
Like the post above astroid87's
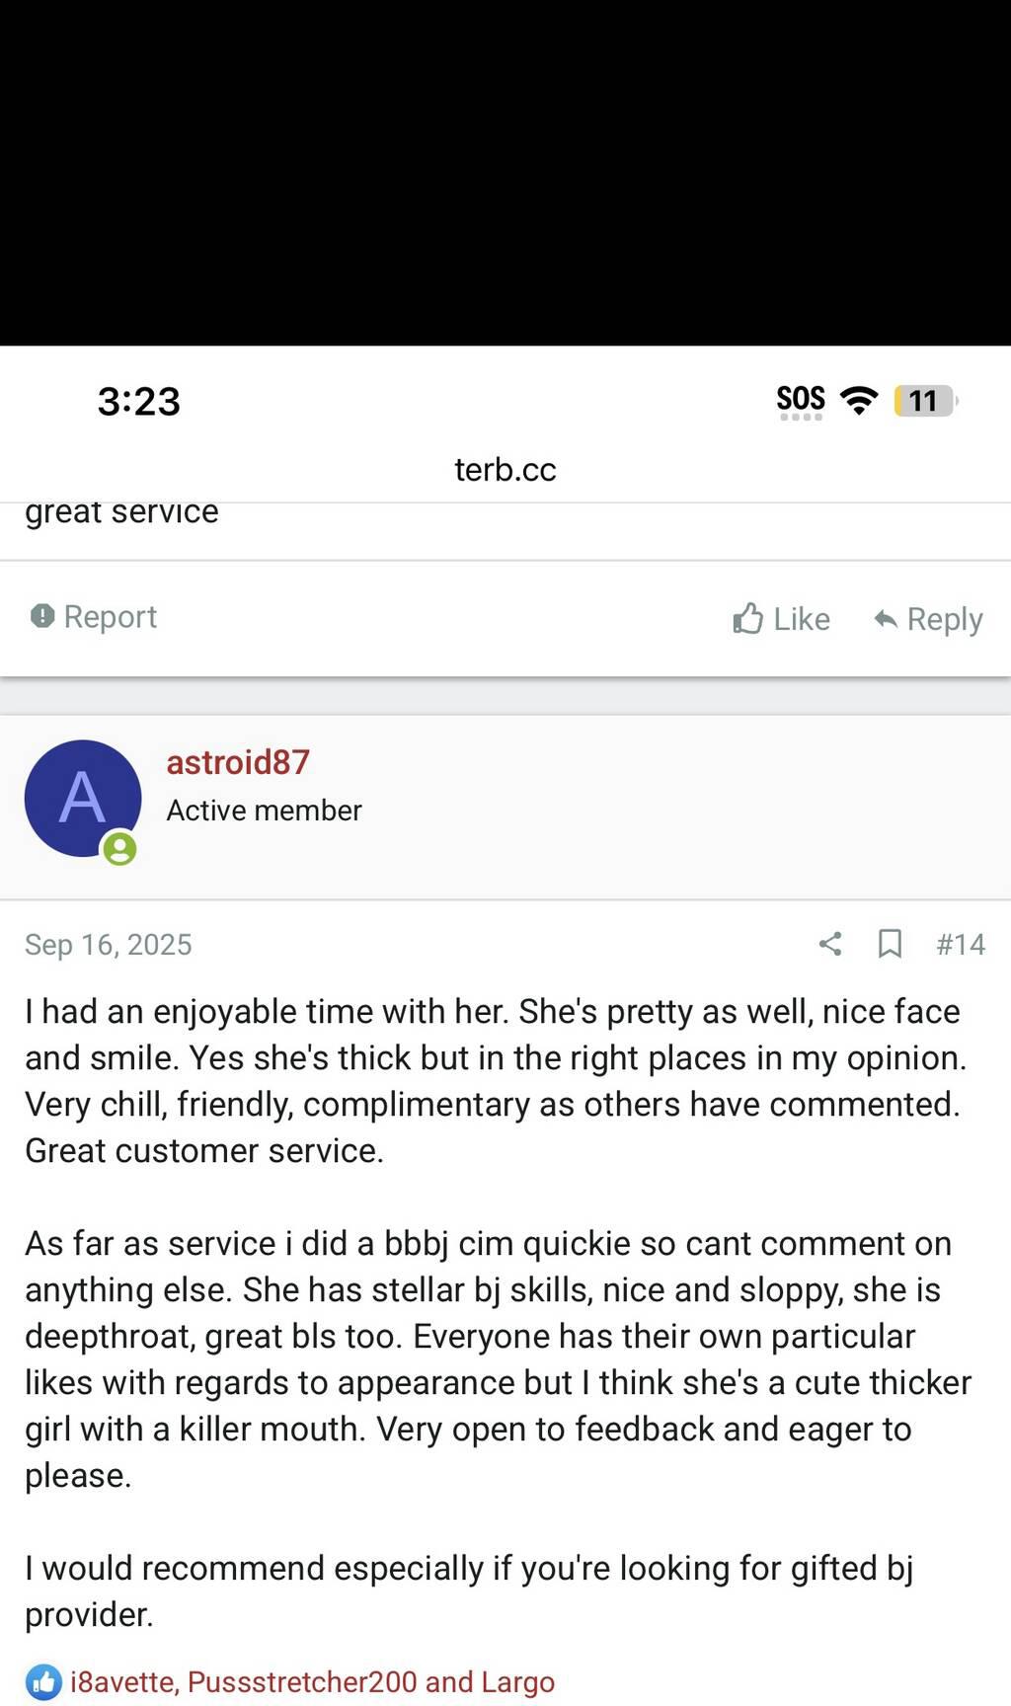coord(782,619)
